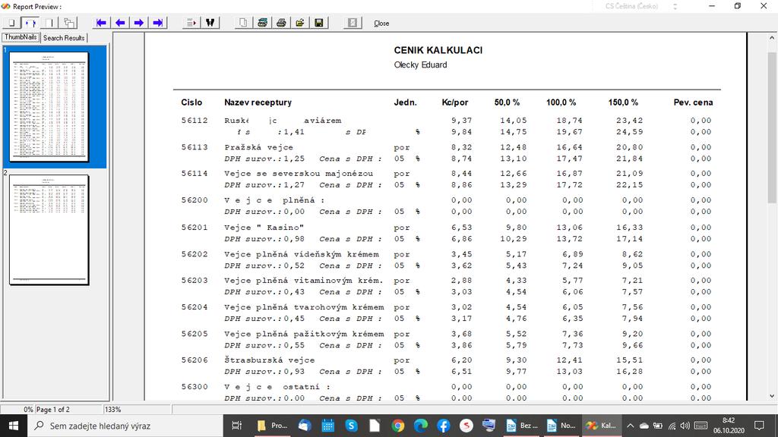Open the binoculars search tool
Viewport: 778px width, 437px height.
point(210,23)
